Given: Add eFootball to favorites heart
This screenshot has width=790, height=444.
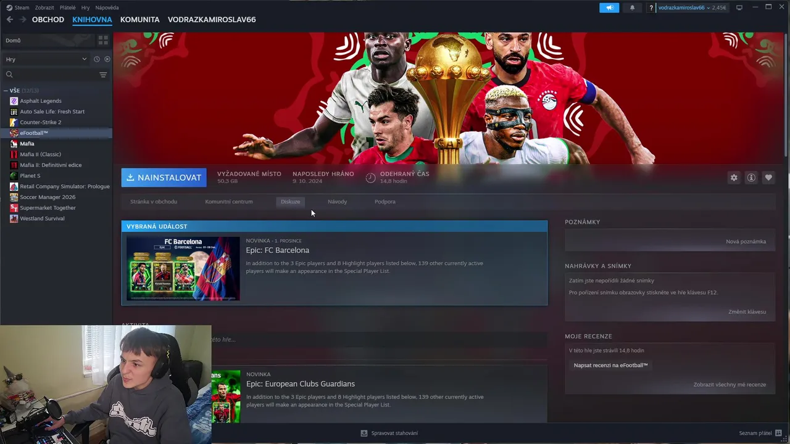Looking at the screenshot, I should (768, 178).
